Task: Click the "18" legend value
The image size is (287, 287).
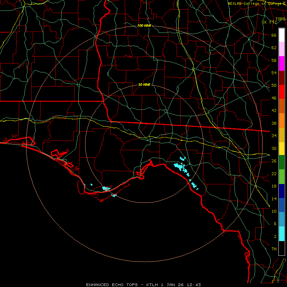Action: click(x=274, y=186)
